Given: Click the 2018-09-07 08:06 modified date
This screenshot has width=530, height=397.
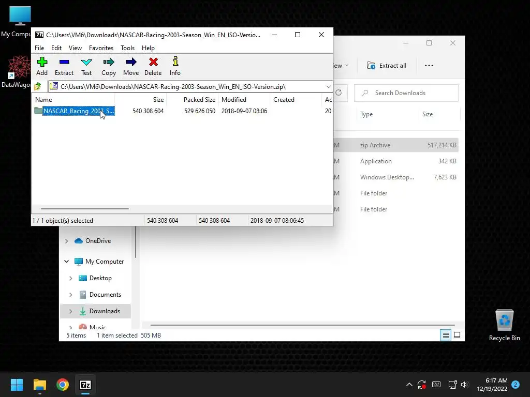Looking at the screenshot, I should 244,111.
